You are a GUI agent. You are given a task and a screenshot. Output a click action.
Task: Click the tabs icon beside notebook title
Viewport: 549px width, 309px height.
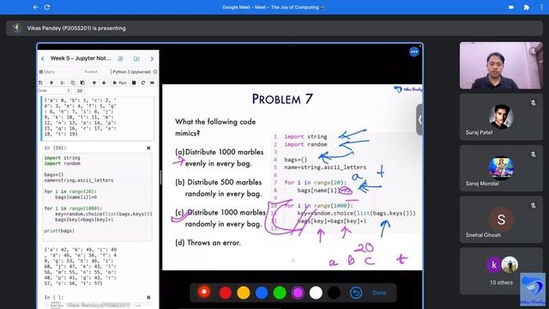[136, 58]
